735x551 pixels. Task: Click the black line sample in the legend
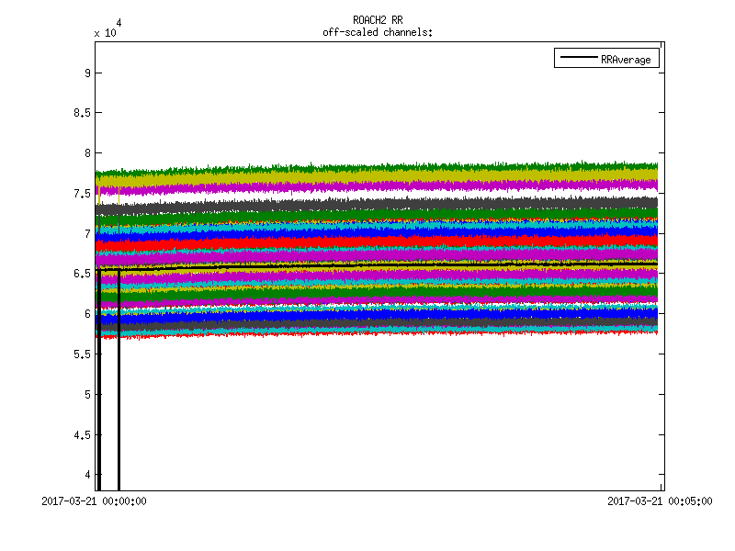coord(578,59)
